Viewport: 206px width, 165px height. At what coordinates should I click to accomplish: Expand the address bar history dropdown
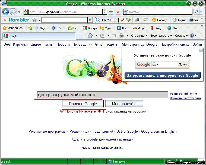click(104, 12)
